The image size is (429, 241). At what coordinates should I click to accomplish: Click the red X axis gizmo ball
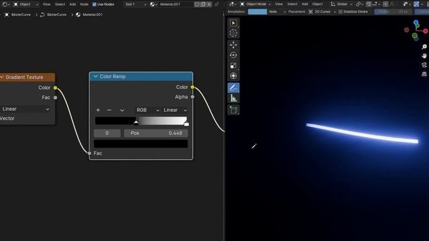tap(426, 31)
